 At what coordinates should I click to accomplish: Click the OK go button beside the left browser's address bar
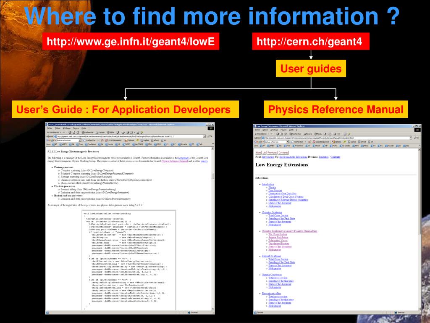point(210,136)
